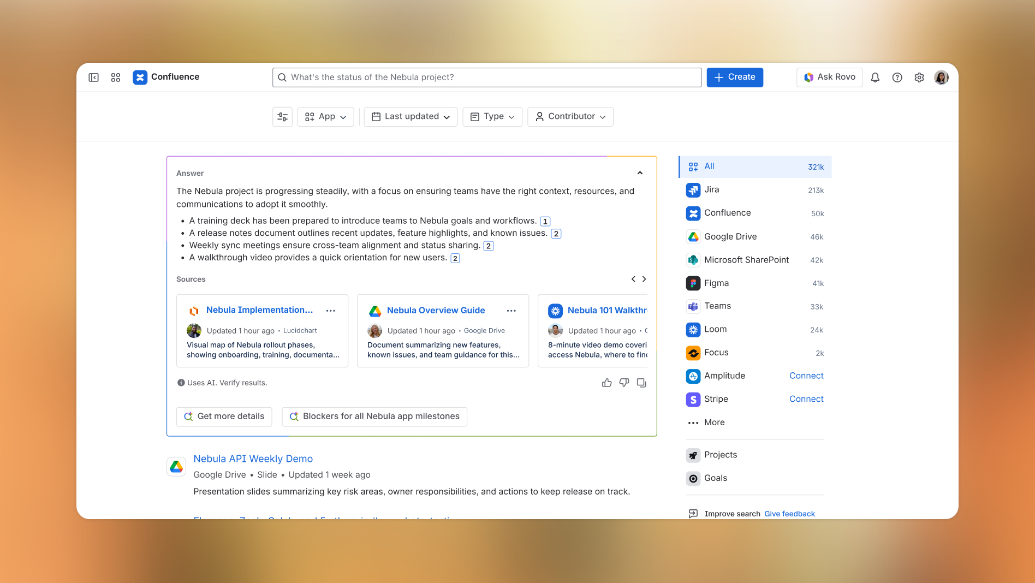
Task: Connect the Amplitude app
Action: 806,376
